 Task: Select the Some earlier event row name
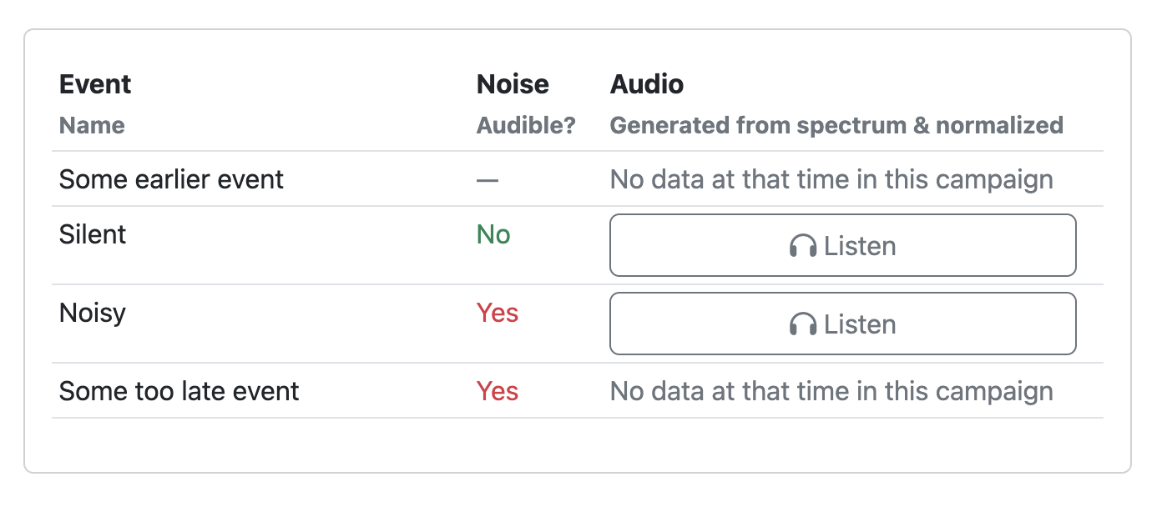pyautogui.click(x=170, y=178)
